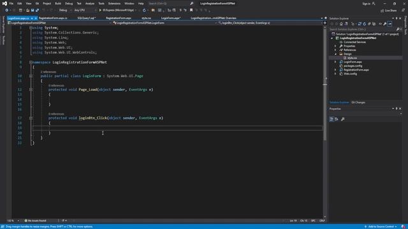The image size is (408, 229).
Task: Select Connected Services in Solution Explorer
Action: click(354, 42)
